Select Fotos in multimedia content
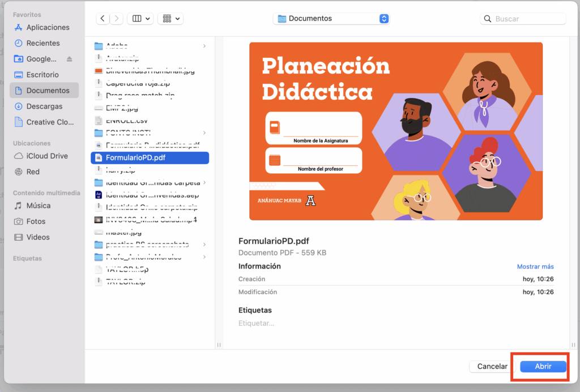Image resolution: width=580 pixels, height=392 pixels. point(36,221)
